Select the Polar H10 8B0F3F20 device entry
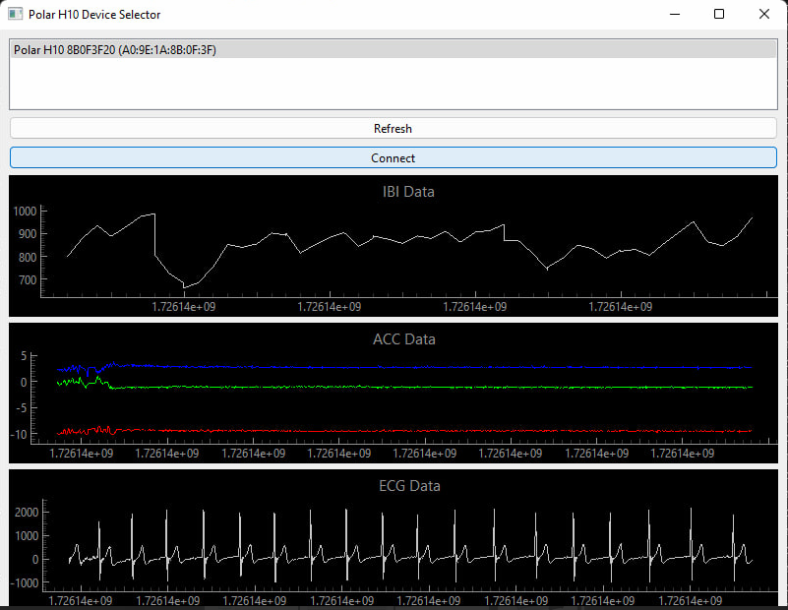This screenshot has width=788, height=610. 115,50
